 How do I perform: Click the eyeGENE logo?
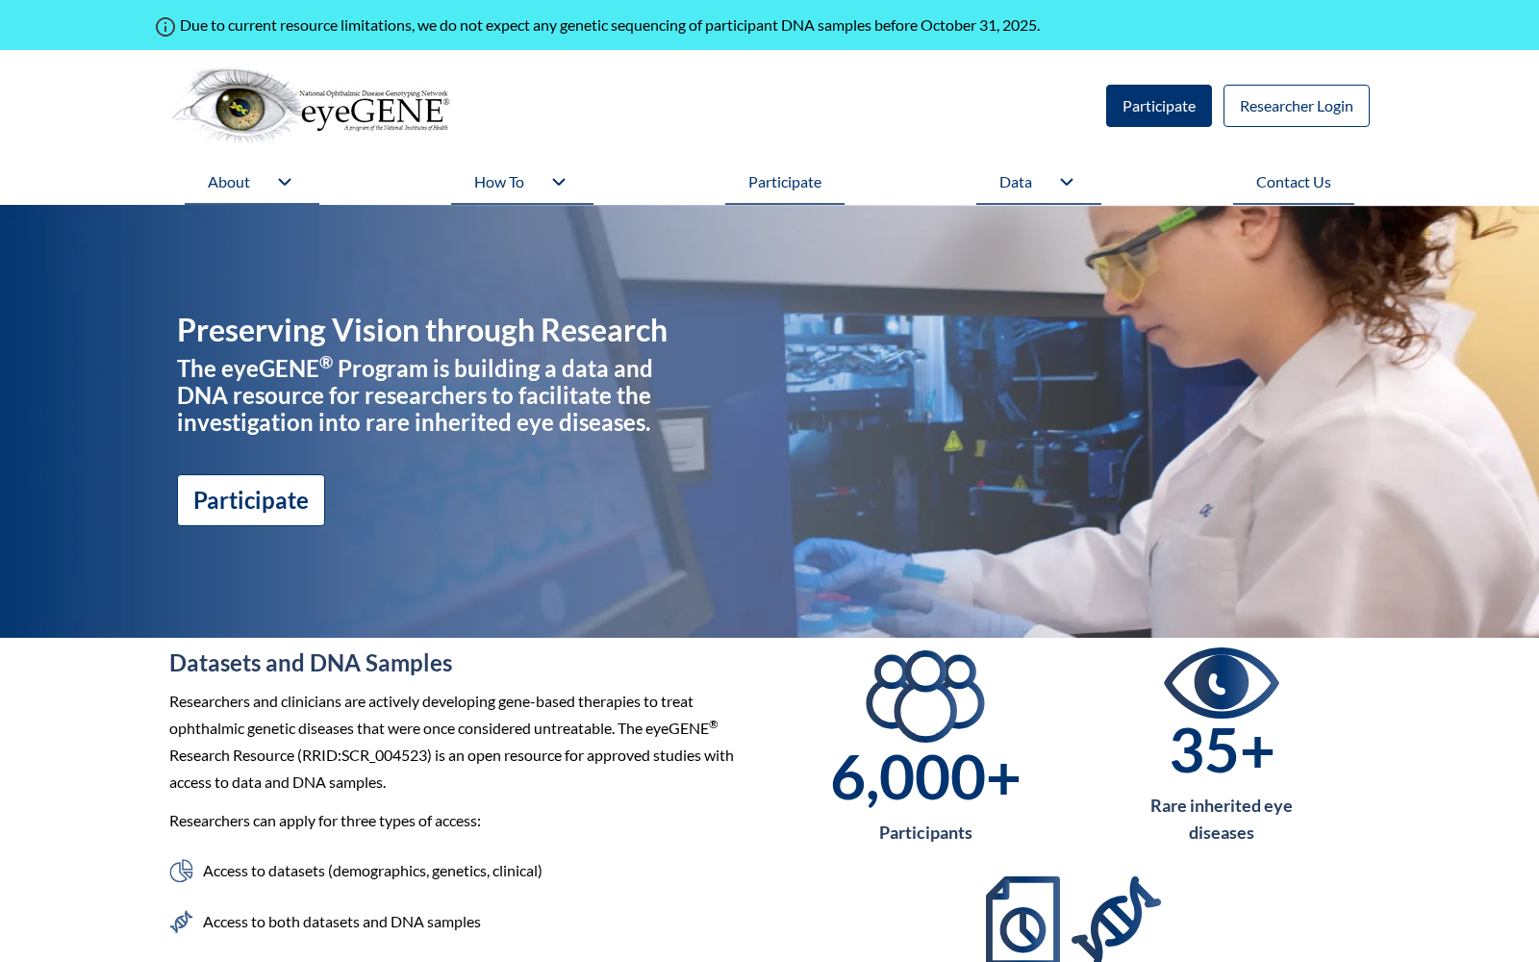coord(310,106)
